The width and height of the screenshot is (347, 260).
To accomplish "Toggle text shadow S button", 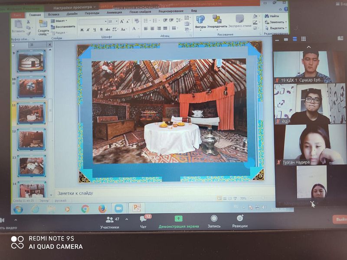I will [101, 29].
